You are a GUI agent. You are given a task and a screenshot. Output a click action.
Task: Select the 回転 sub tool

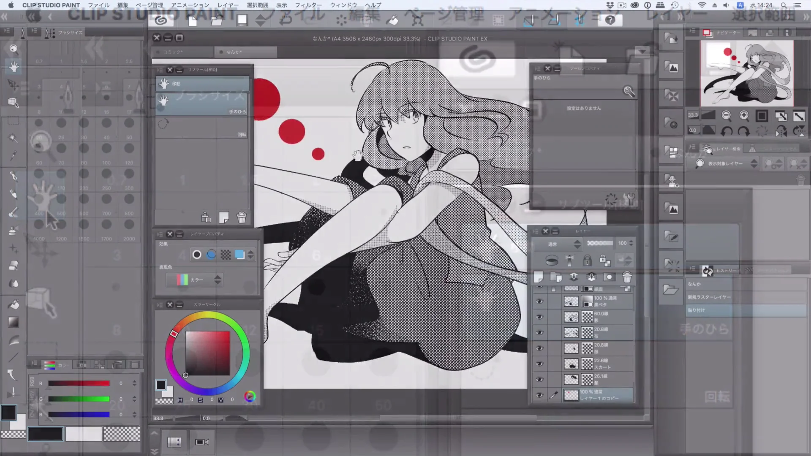(202, 128)
